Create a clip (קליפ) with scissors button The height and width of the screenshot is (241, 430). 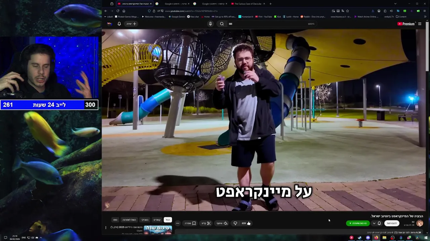tap(206, 223)
